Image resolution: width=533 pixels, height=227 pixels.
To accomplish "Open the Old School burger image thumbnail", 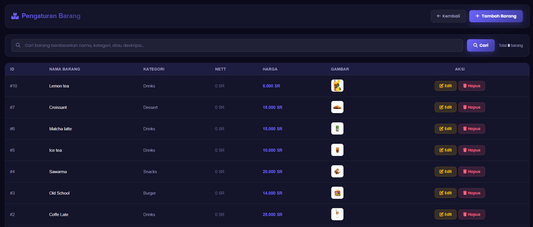I will pos(337,193).
